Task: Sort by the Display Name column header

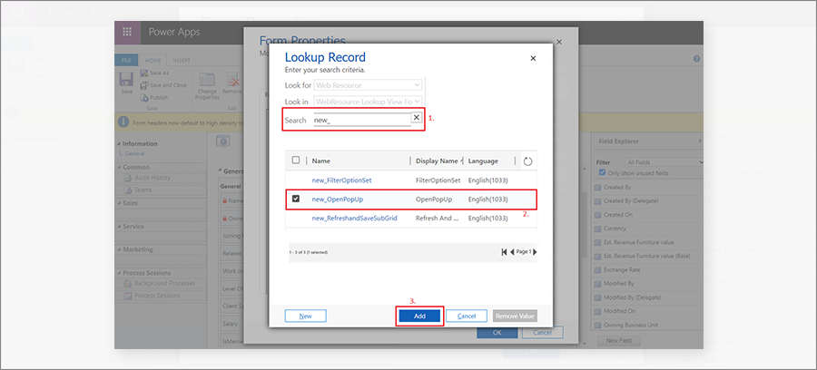Action: (x=438, y=161)
